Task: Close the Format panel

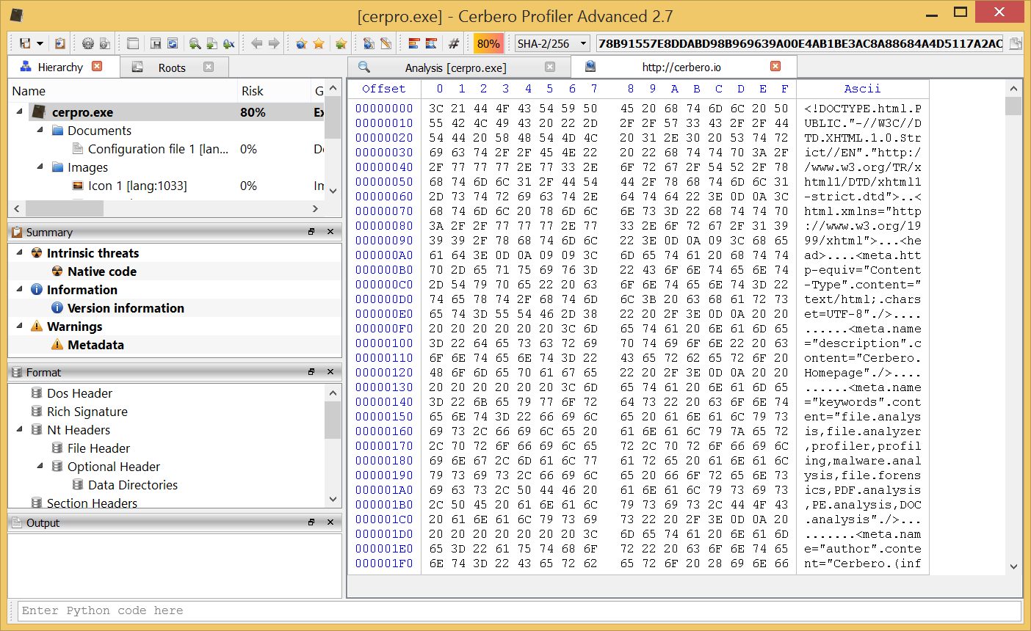Action: [330, 372]
